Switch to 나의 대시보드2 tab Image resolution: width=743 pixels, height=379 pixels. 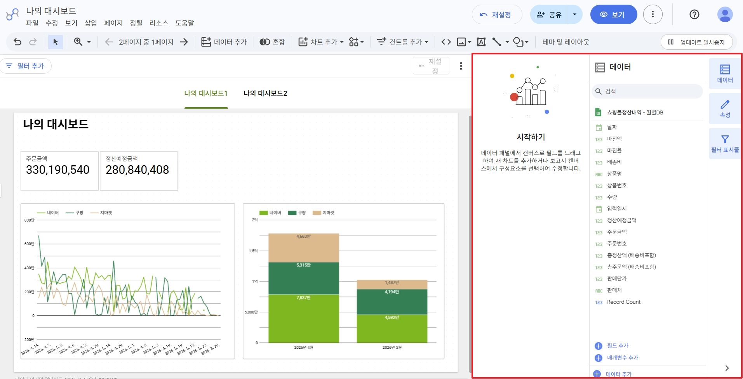click(x=265, y=93)
